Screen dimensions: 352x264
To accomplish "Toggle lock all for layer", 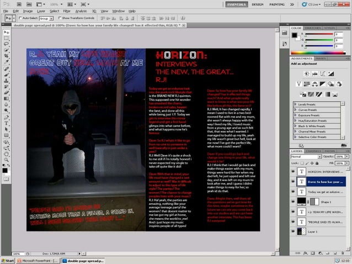I will click(317, 163).
